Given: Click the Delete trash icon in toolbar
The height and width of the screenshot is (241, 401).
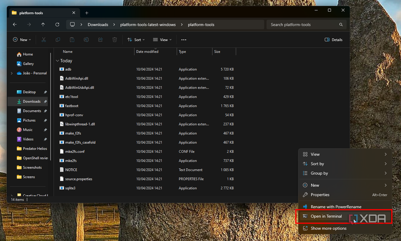Looking at the screenshot, I should point(115,40).
